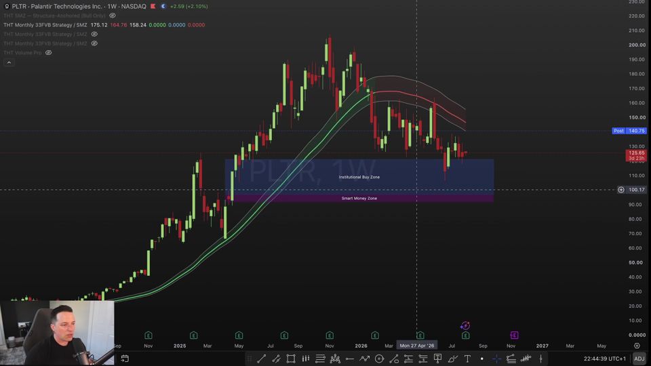Click the webcam overlay thumbnail

coord(57,333)
